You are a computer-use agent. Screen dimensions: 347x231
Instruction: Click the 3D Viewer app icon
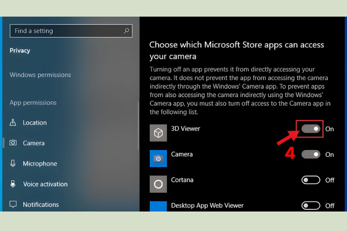pos(158,133)
